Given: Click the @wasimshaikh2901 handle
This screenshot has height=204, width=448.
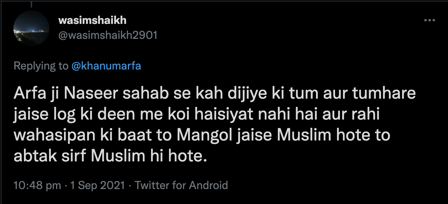Looking at the screenshot, I should click(108, 35).
